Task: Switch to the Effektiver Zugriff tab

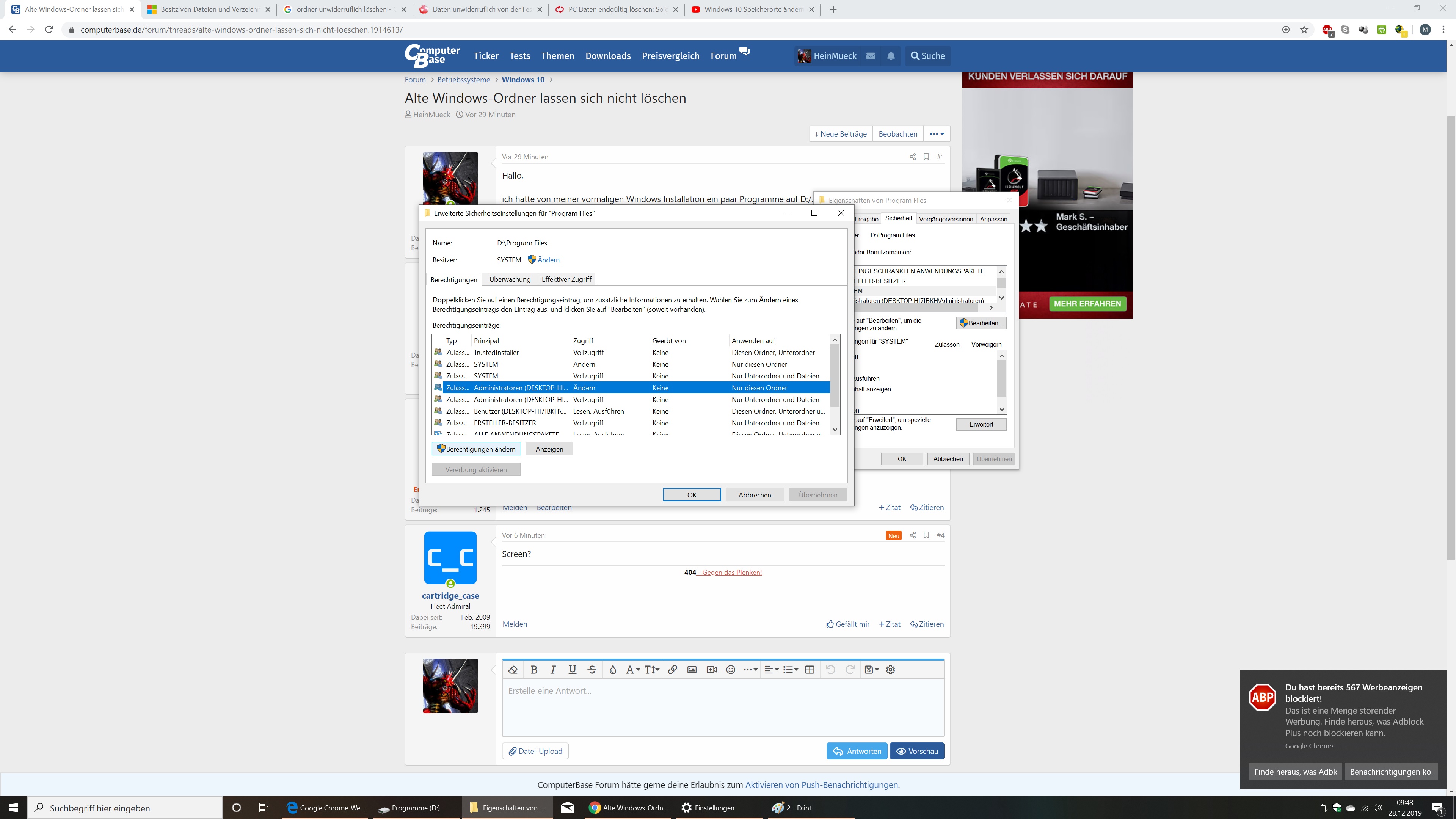Action: (566, 279)
